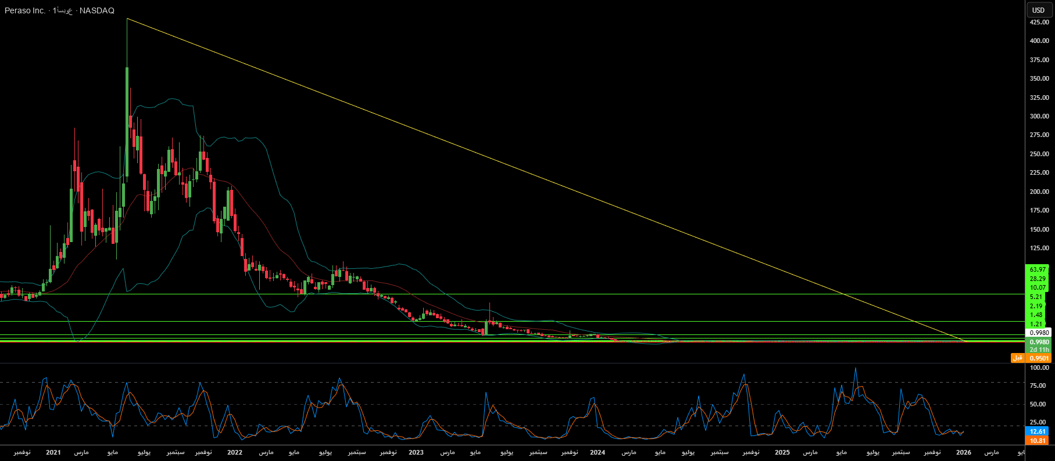
Task: Click 2023 on the time axis
Action: pyautogui.click(x=416, y=452)
